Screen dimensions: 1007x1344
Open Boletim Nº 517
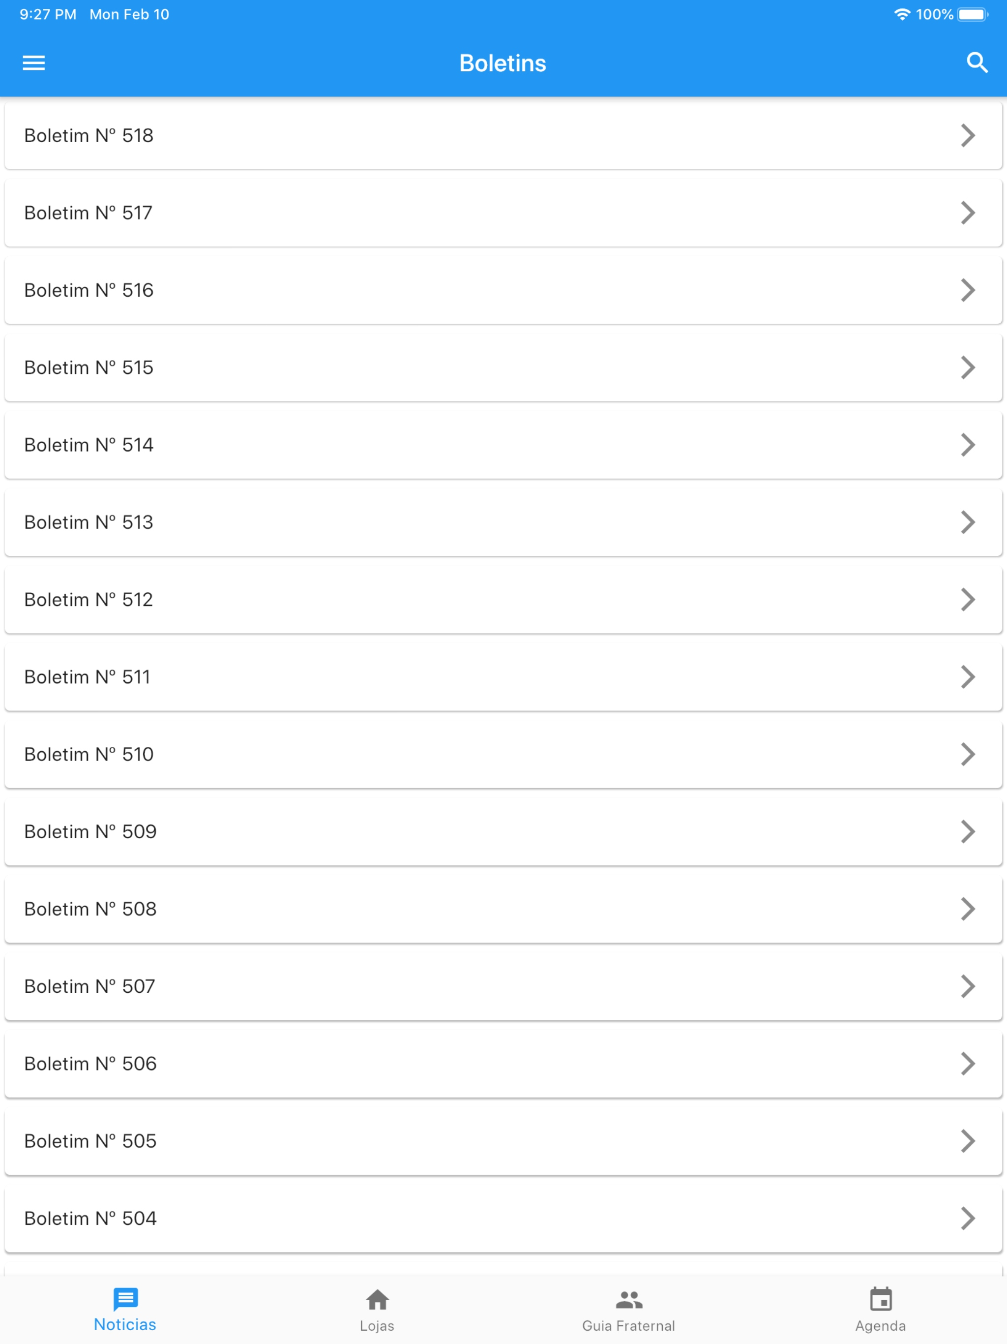tap(503, 213)
